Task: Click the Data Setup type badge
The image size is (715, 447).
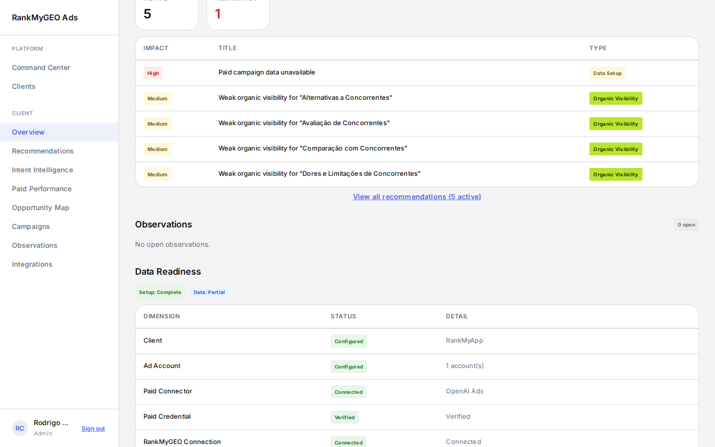Action: [x=607, y=73]
